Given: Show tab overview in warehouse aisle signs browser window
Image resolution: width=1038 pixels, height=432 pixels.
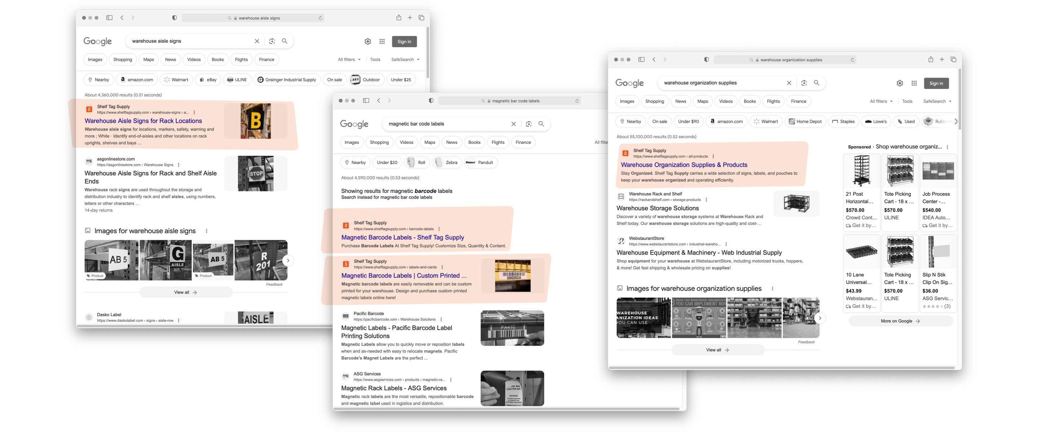Looking at the screenshot, I should click(x=421, y=18).
